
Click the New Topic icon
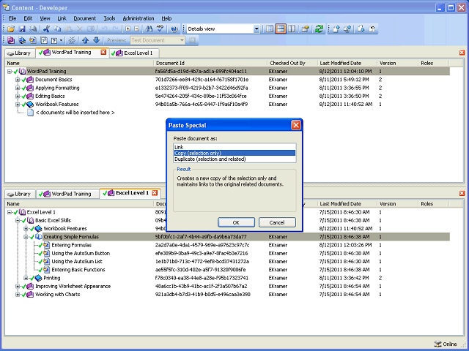point(33,40)
